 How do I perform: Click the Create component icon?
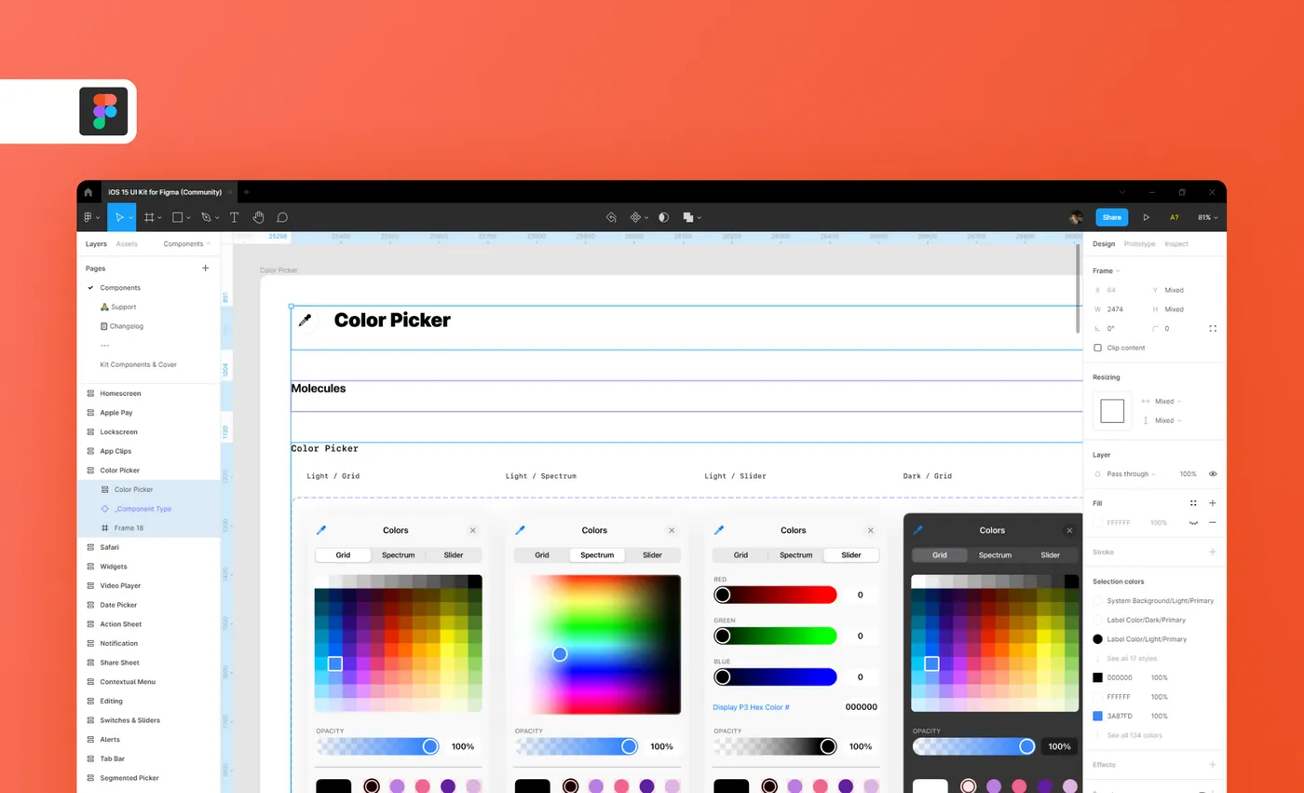[x=636, y=217]
